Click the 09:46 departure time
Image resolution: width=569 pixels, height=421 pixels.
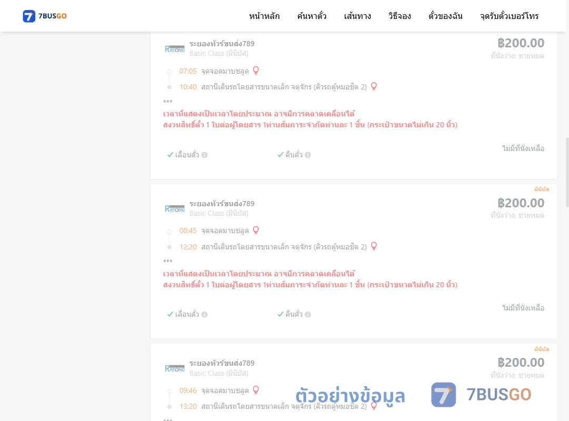pos(188,390)
